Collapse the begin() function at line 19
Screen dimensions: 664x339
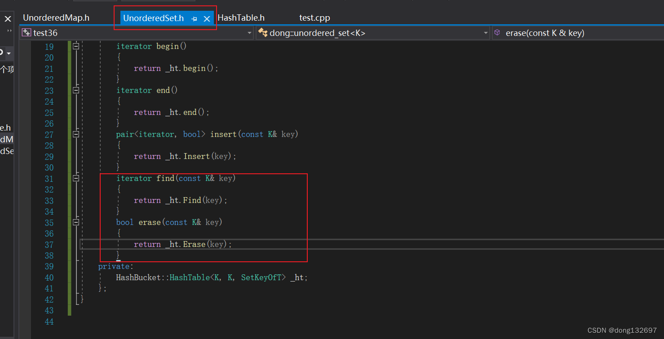[x=76, y=46]
